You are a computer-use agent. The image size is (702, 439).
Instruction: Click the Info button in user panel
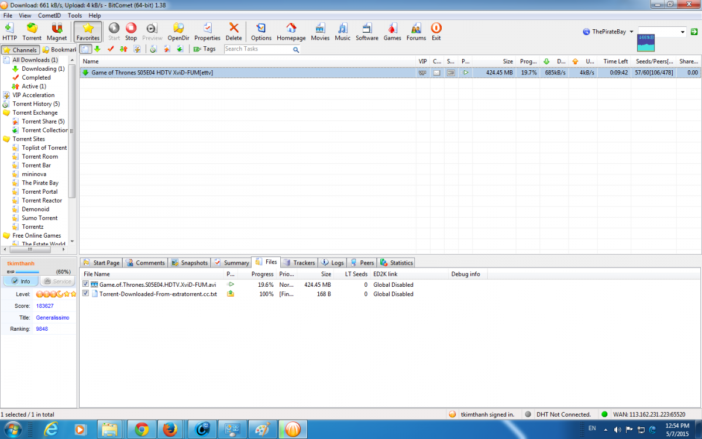tap(20, 282)
